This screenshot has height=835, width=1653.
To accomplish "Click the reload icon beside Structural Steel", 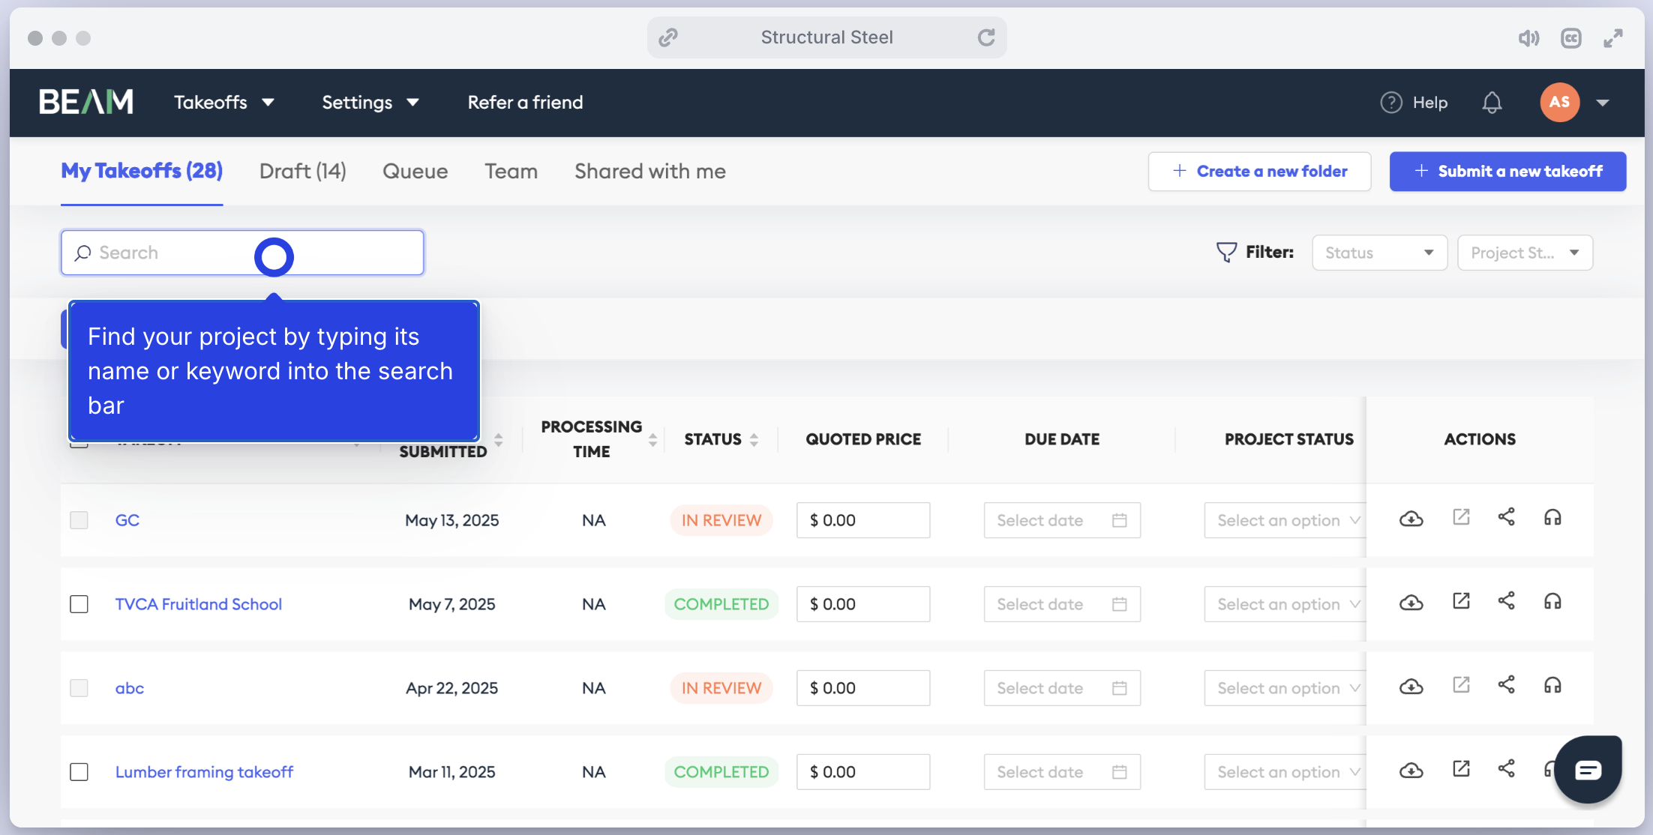I will pos(986,37).
